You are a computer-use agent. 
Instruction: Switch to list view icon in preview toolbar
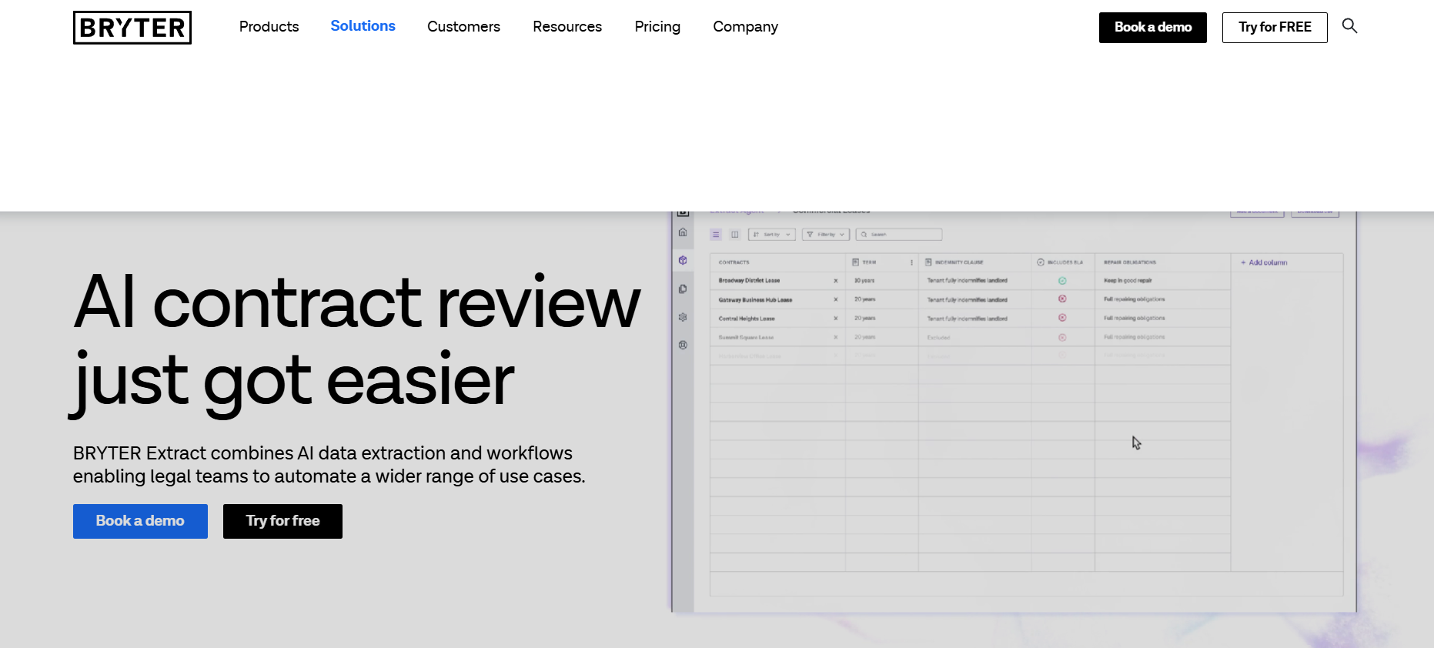click(716, 235)
